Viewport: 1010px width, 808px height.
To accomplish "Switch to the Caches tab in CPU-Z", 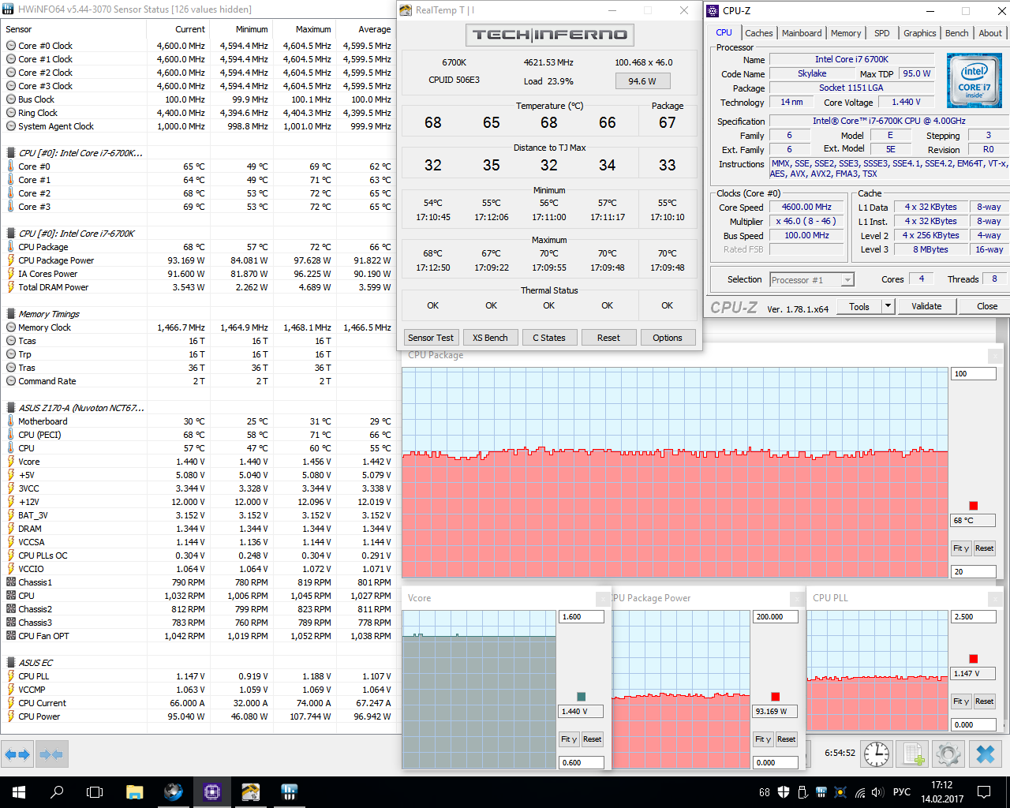I will (x=758, y=33).
